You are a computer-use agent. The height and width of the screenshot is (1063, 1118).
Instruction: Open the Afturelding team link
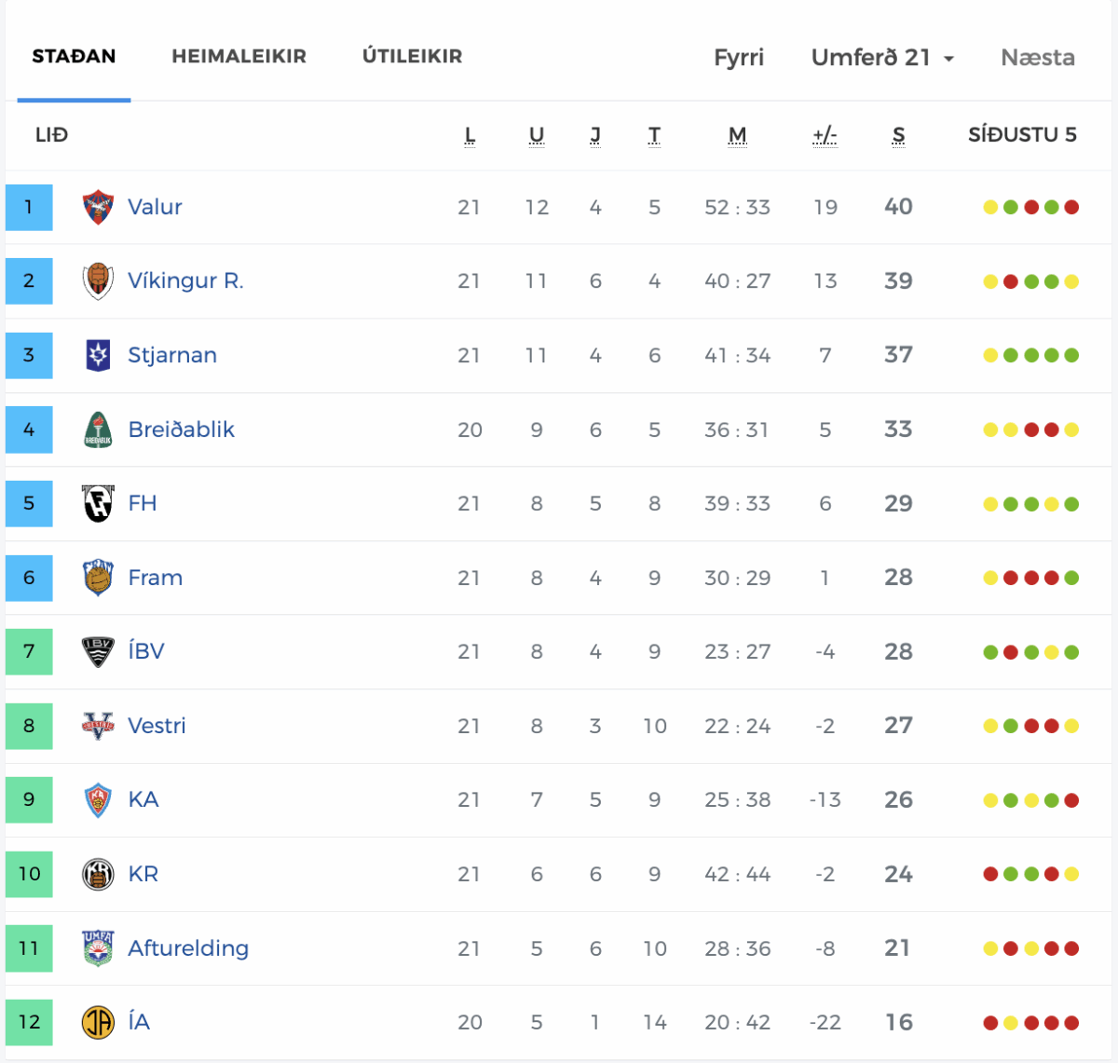[188, 948]
